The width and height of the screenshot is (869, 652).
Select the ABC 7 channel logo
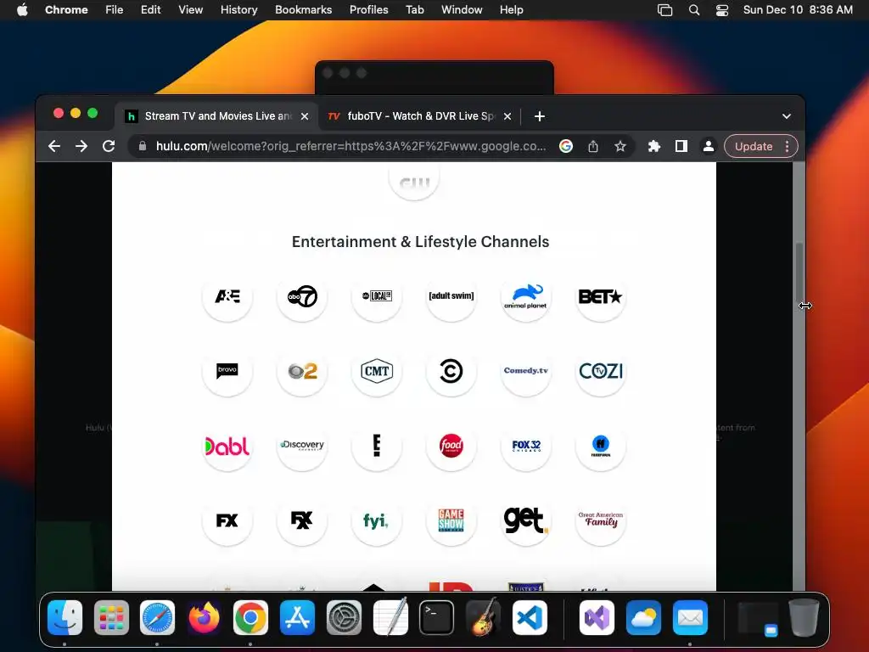click(x=302, y=296)
